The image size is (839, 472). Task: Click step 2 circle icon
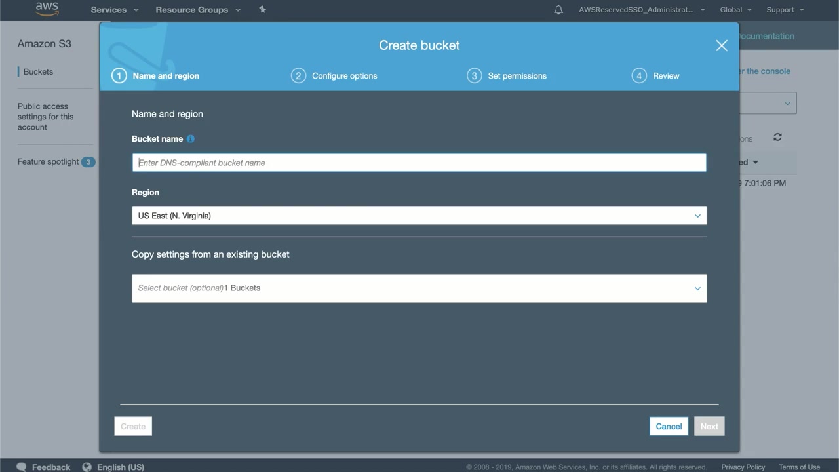point(298,76)
